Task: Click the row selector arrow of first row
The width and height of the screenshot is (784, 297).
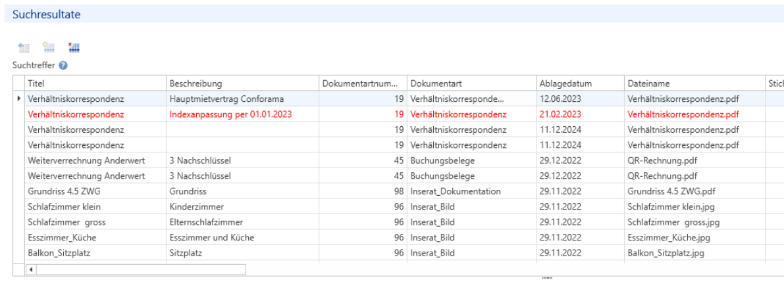Action: point(18,99)
